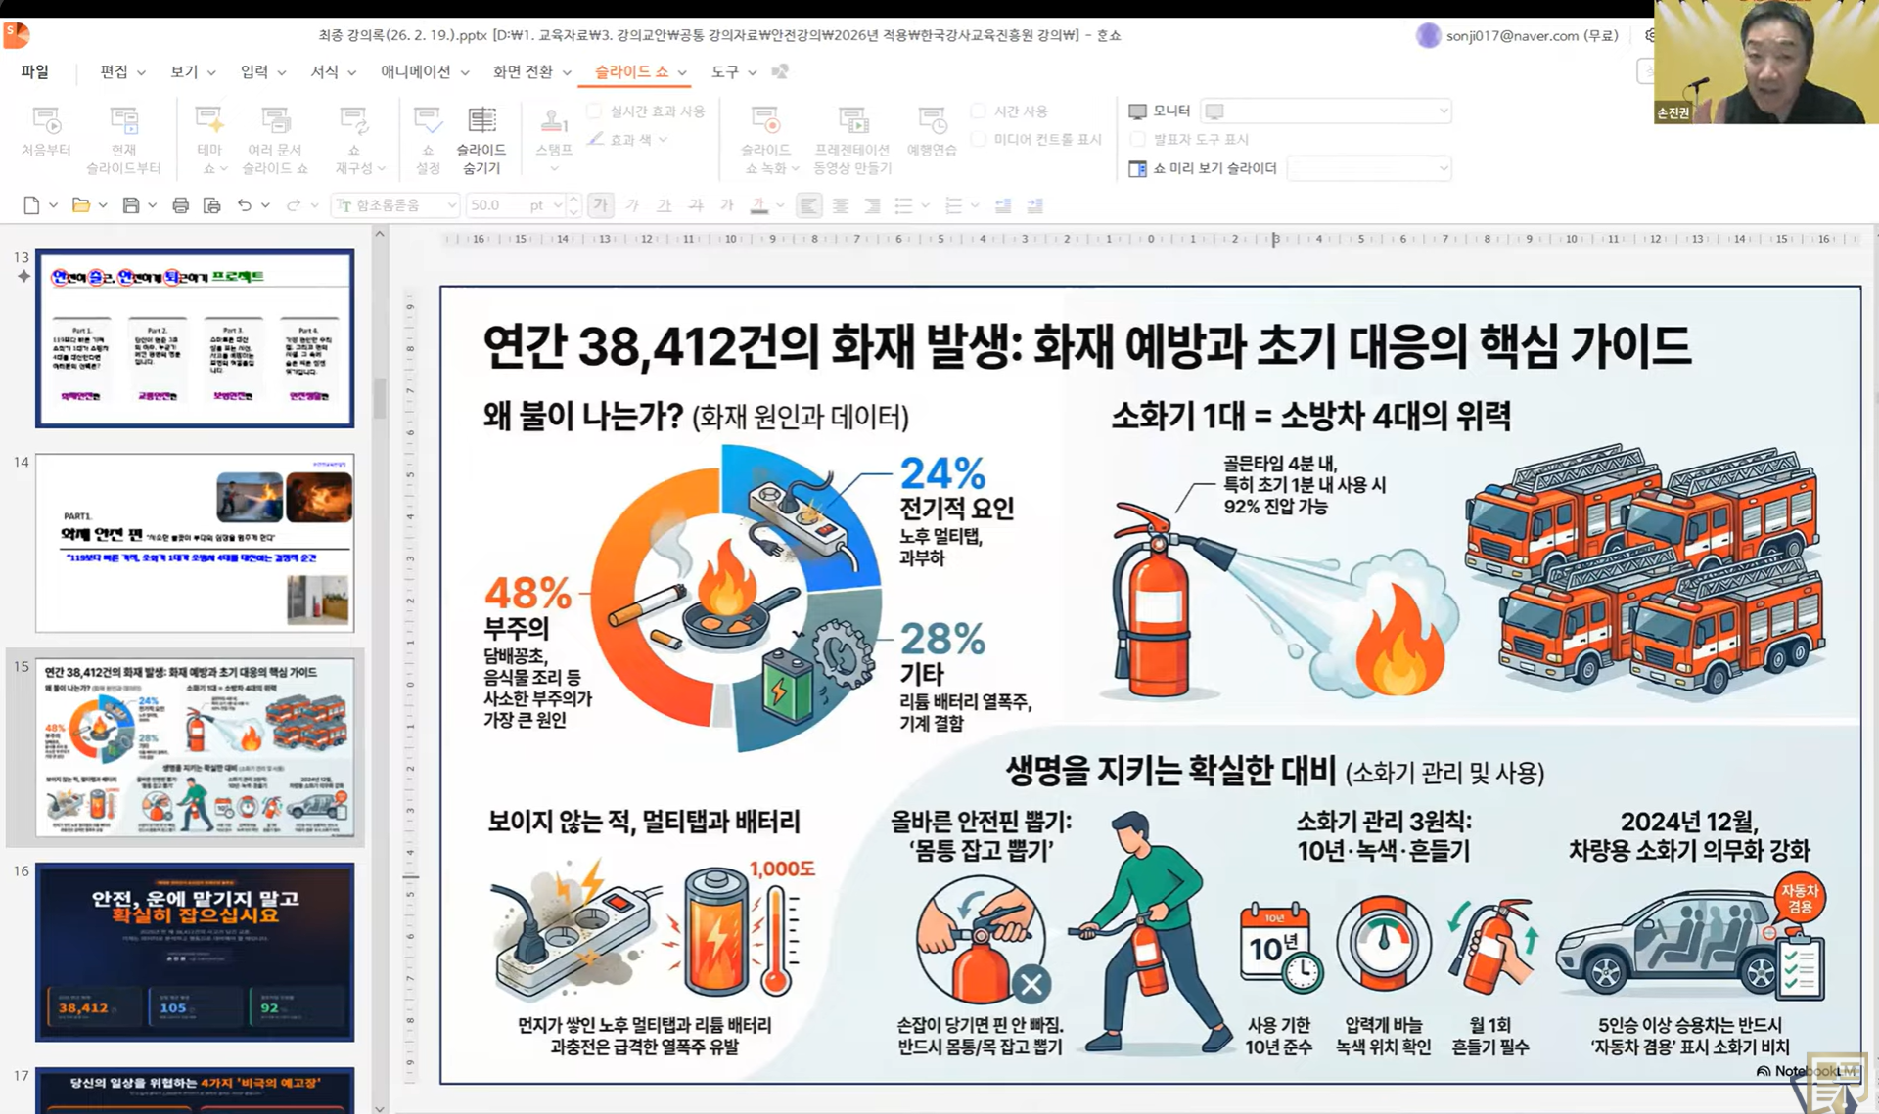This screenshot has height=1114, width=1879.
Task: Open the 애니메이션 menu
Action: tap(425, 71)
